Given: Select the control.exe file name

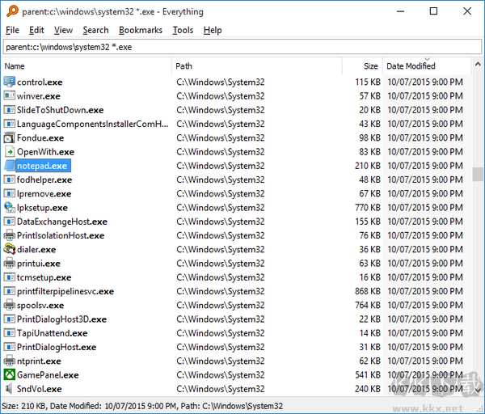Looking at the screenshot, I should (40, 82).
